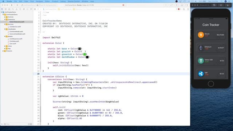233x131 pixels.
Task: Open the Debug navigator
Action: [24, 9]
